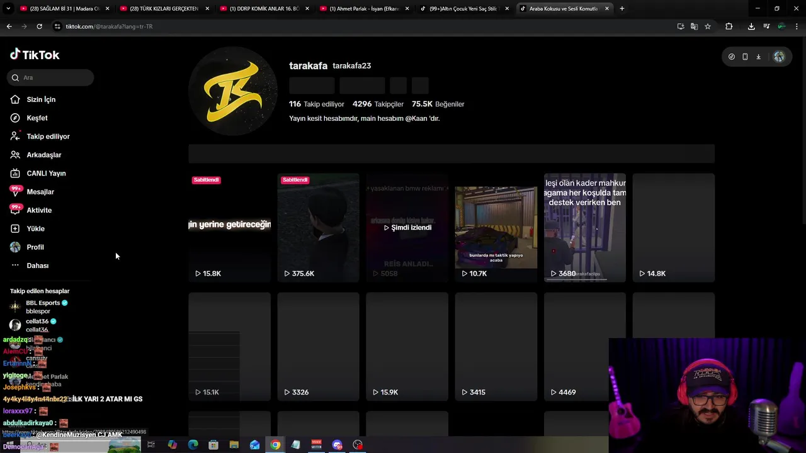Switch to Ahmet Parlak - İsyan tab
Image resolution: width=806 pixels, height=453 pixels.
pyautogui.click(x=364, y=9)
